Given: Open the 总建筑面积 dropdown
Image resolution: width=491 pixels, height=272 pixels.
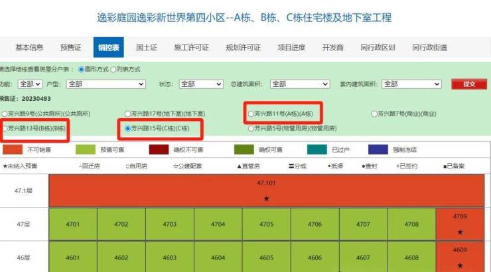Looking at the screenshot, I should tap(300, 84).
